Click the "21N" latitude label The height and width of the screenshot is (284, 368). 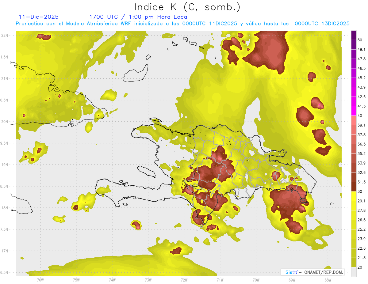[5, 78]
